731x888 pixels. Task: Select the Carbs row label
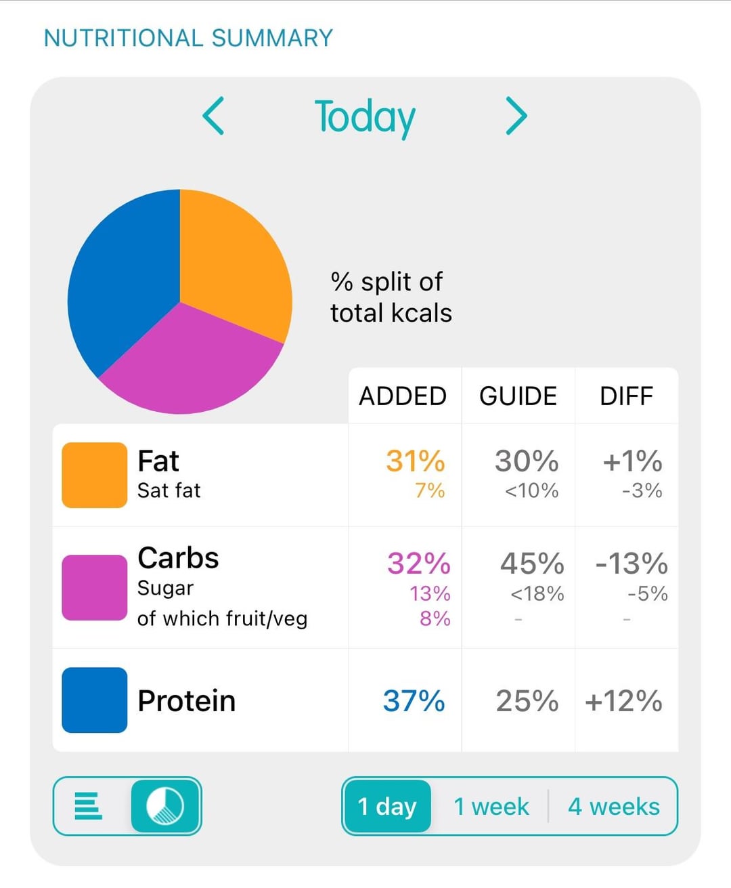click(178, 558)
